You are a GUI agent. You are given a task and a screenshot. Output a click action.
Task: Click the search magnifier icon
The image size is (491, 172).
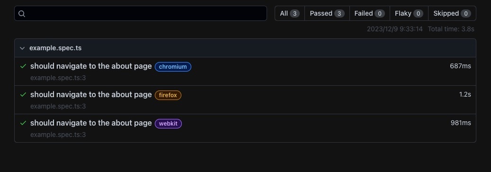[x=22, y=13]
